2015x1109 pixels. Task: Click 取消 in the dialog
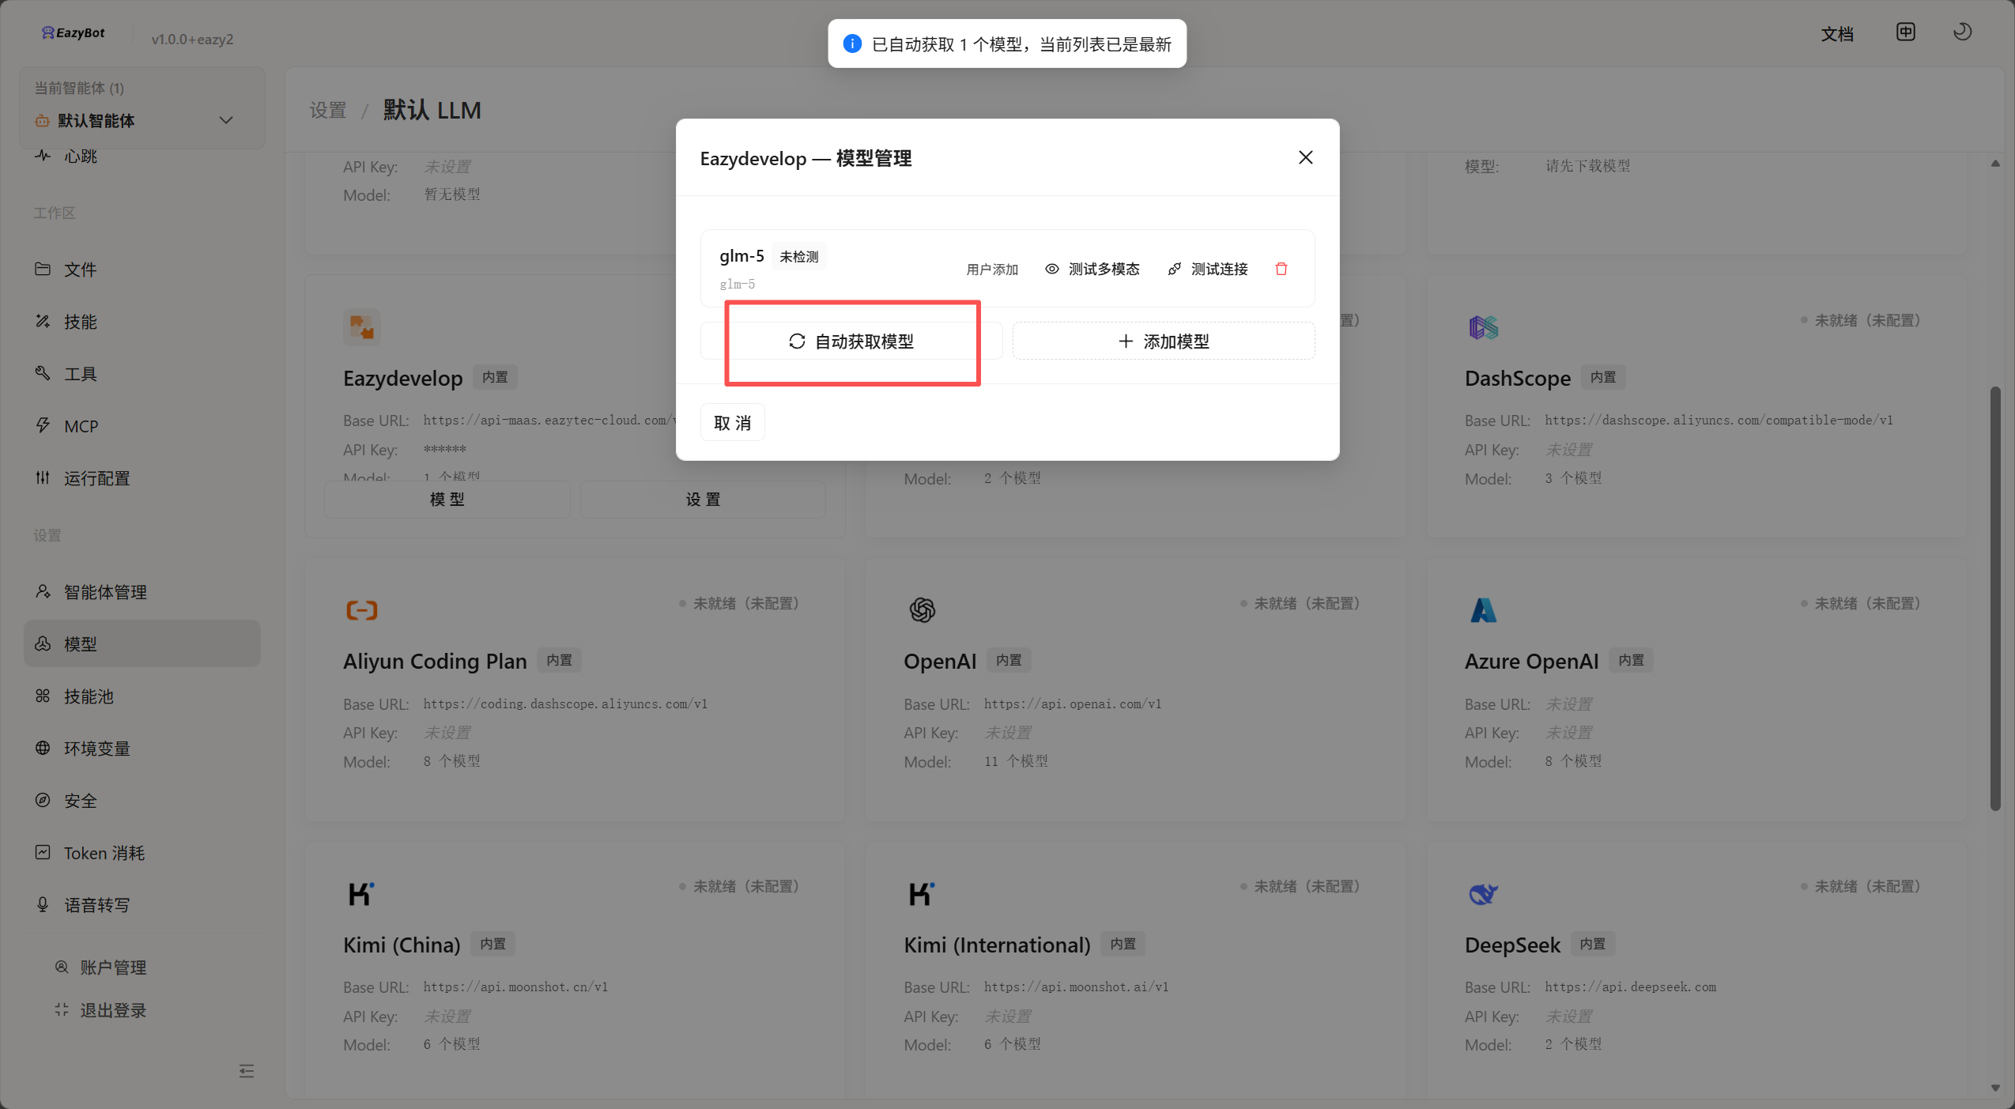tap(732, 423)
